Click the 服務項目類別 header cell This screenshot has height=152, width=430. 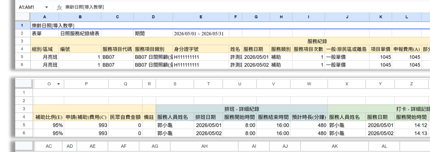(x=153, y=49)
